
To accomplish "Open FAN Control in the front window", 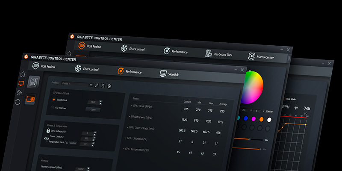I will (87, 69).
